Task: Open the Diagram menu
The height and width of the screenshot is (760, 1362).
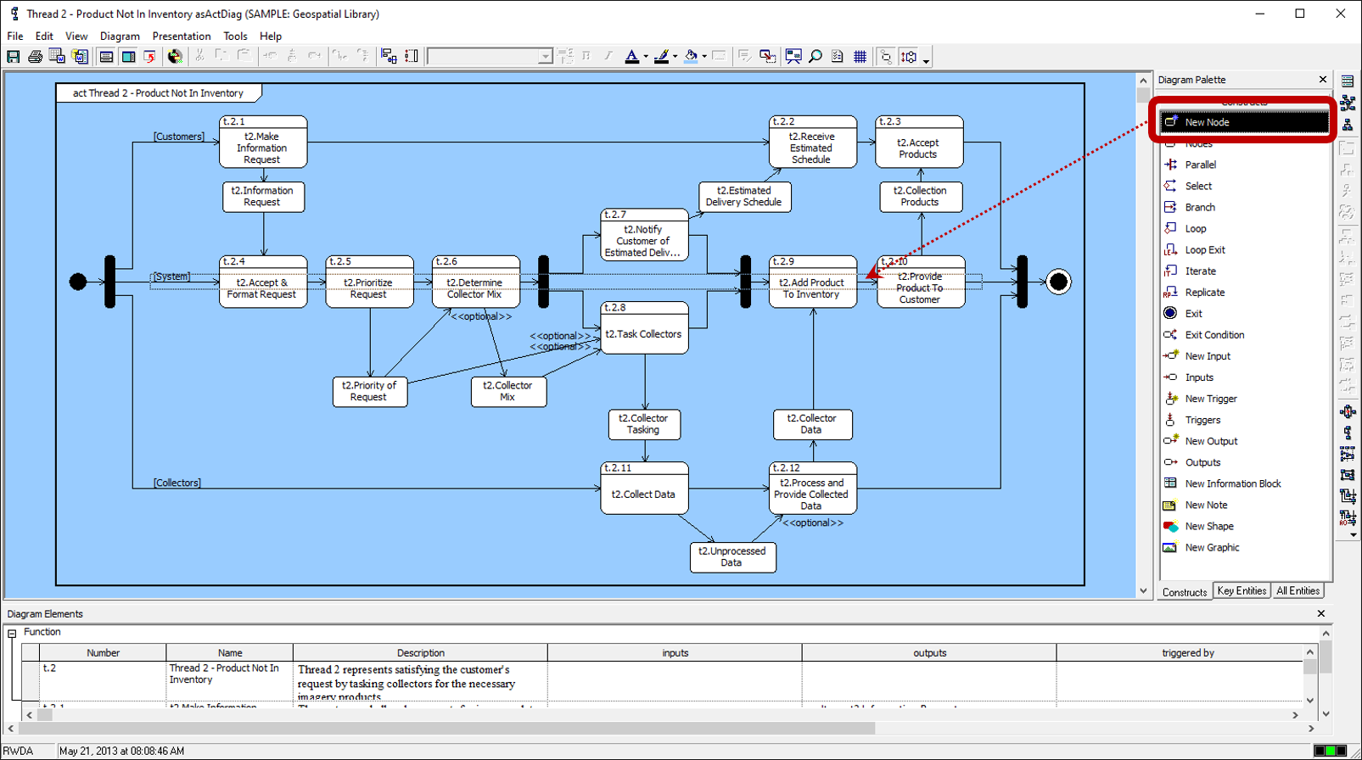Action: coord(120,36)
